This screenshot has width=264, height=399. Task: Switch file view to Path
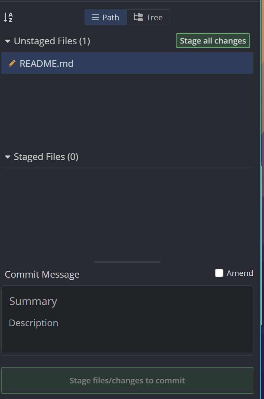click(105, 17)
